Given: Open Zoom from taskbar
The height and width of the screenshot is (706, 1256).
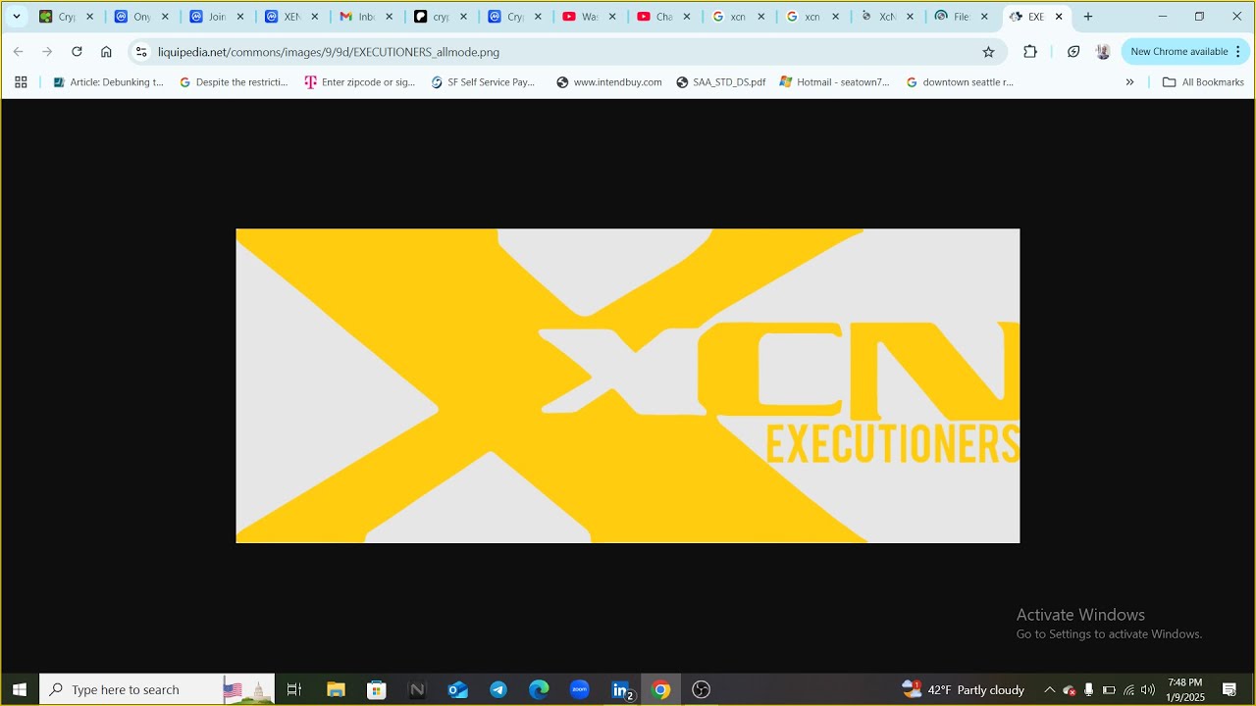Looking at the screenshot, I should pyautogui.click(x=580, y=689).
